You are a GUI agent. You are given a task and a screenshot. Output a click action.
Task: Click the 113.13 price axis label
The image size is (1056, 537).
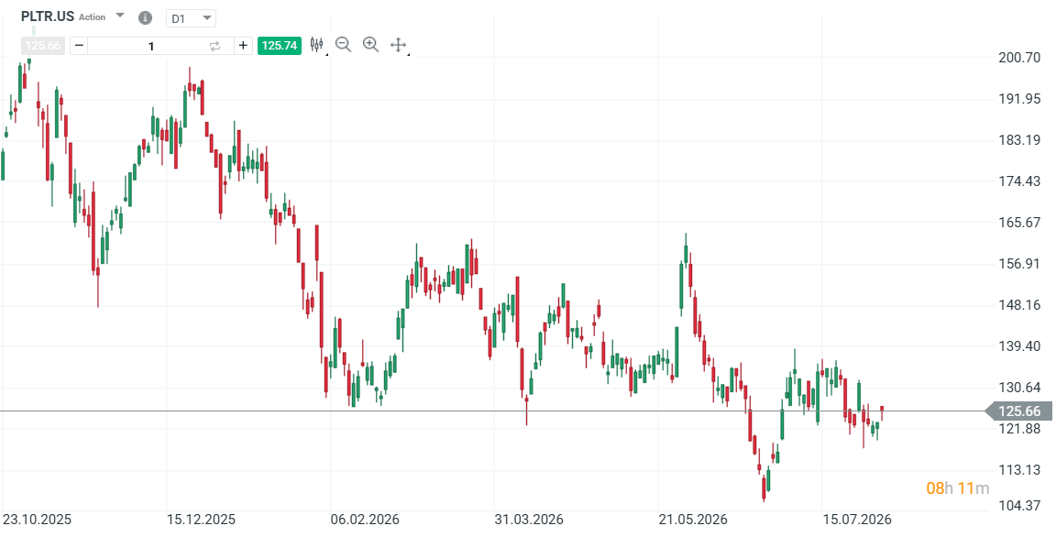coord(1019,470)
